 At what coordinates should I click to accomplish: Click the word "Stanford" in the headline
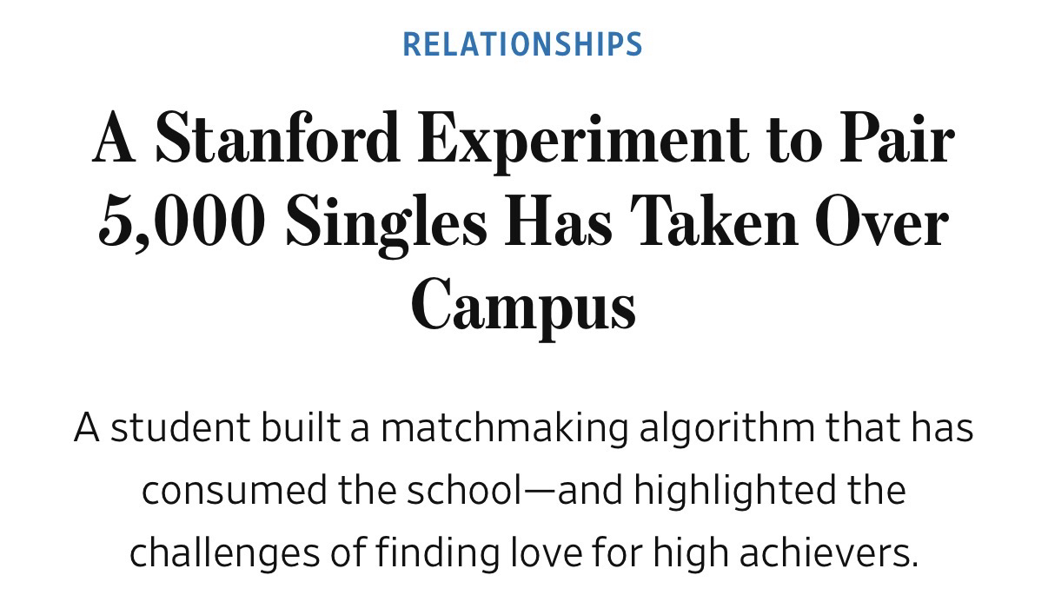(x=278, y=141)
